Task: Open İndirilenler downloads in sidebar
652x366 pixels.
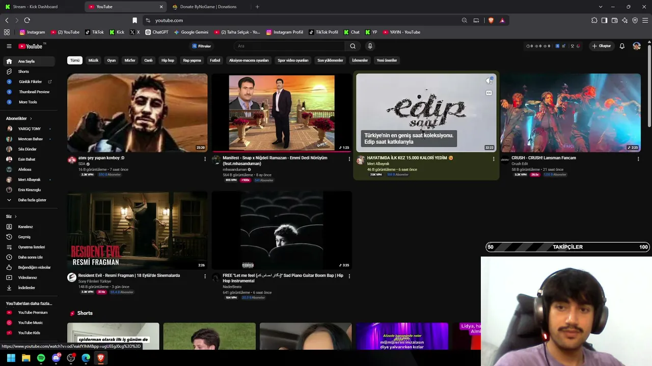Action: (x=29, y=288)
